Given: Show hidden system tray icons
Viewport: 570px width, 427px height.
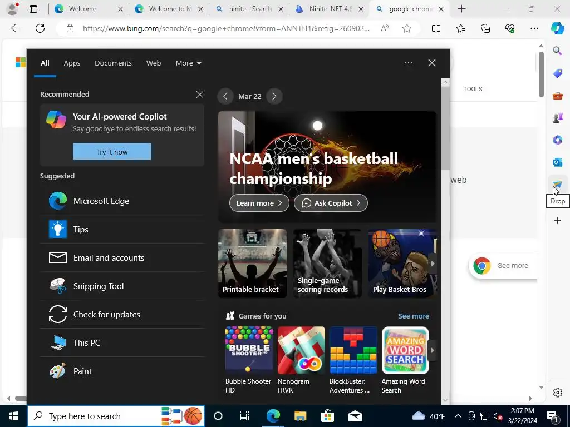Looking at the screenshot, I should coord(458,416).
